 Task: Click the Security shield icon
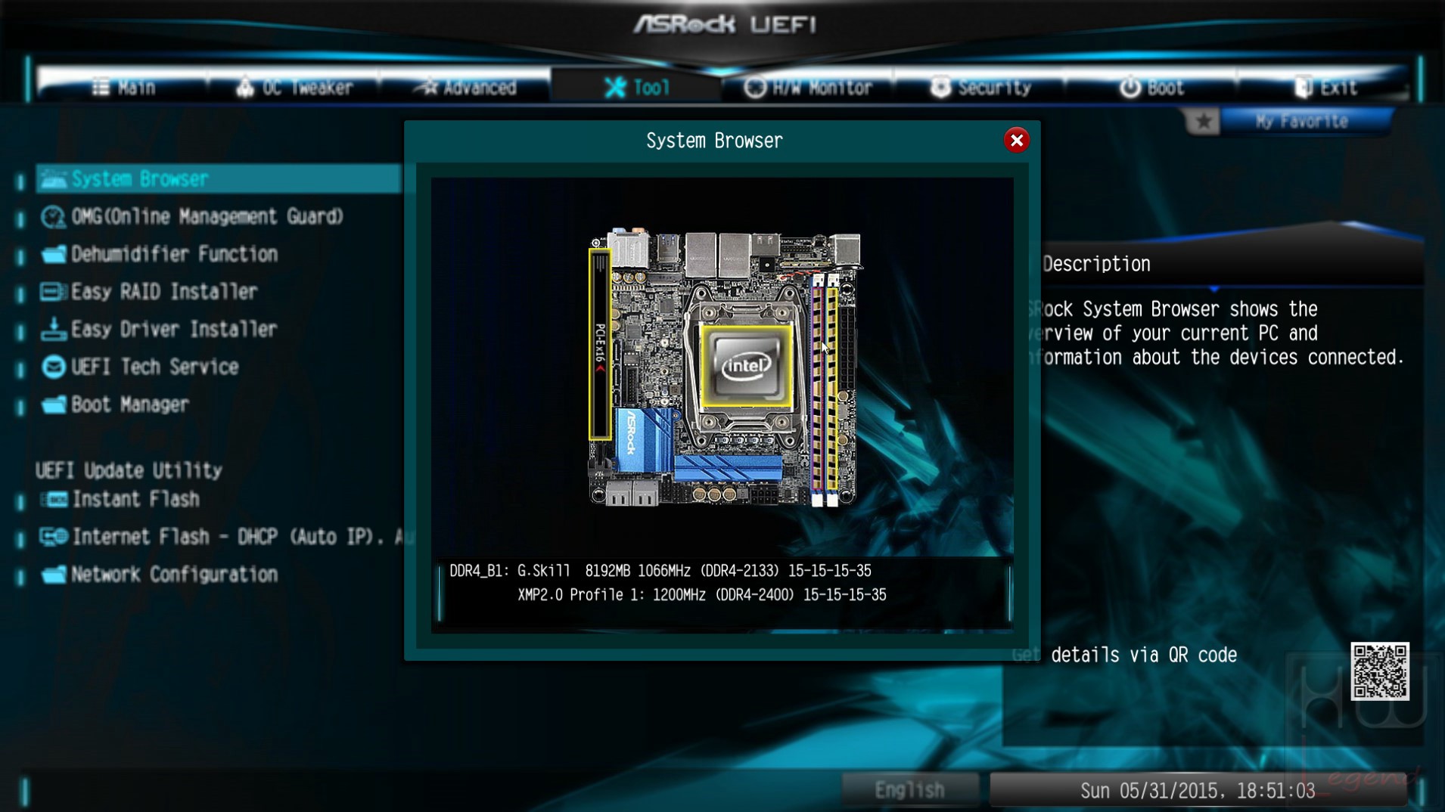(x=940, y=87)
